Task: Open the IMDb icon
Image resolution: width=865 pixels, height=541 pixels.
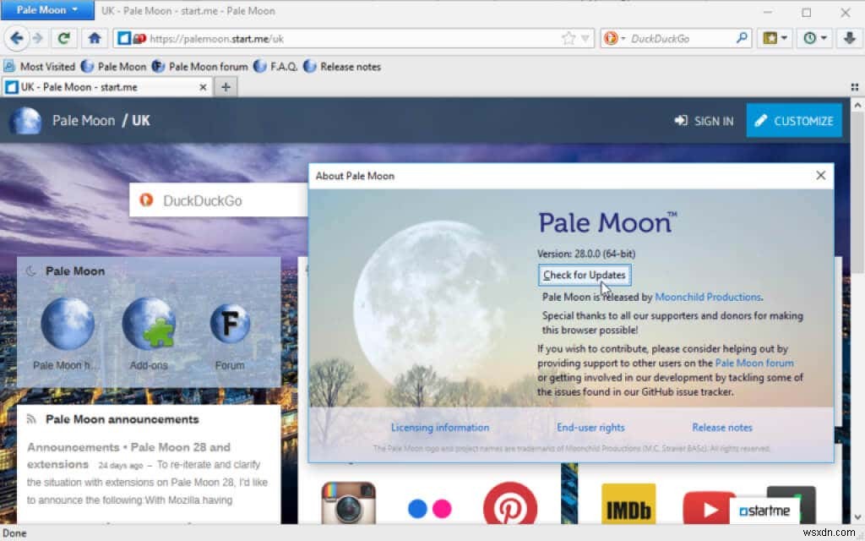Action: coord(628,504)
